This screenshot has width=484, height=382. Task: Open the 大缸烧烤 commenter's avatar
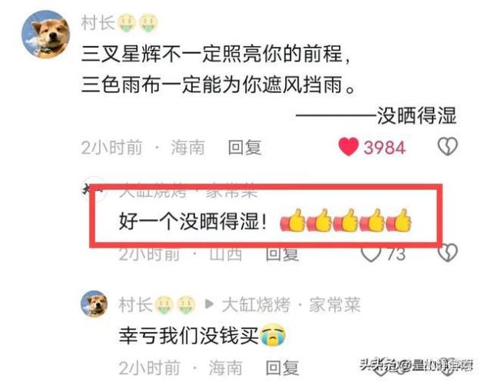tap(94, 189)
